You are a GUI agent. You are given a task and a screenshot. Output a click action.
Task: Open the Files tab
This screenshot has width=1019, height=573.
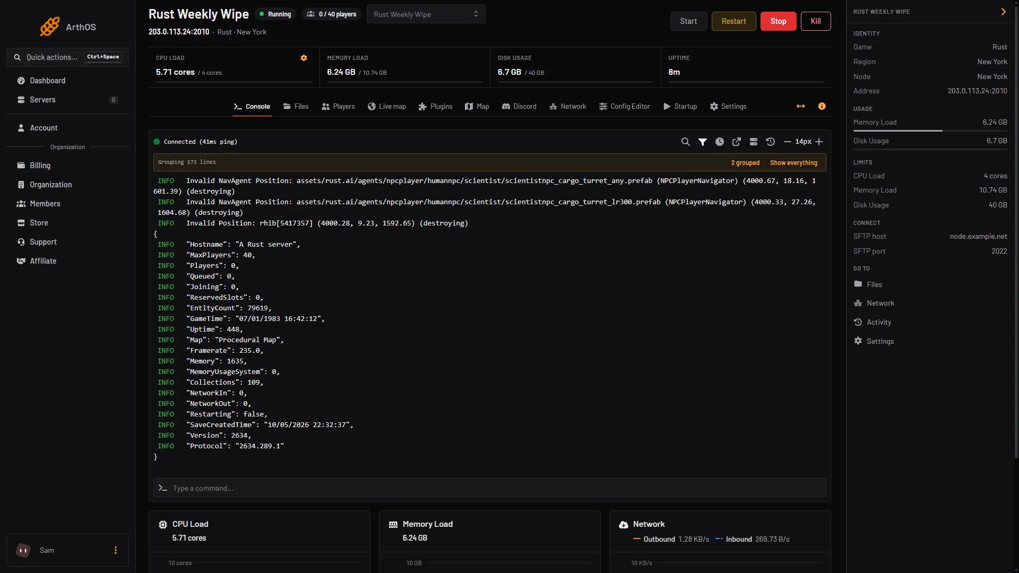point(296,107)
